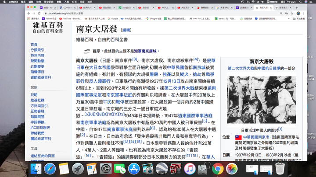This screenshot has width=316, height=177.
Task: Open Disk Utility in the Dock
Action: (x=204, y=169)
